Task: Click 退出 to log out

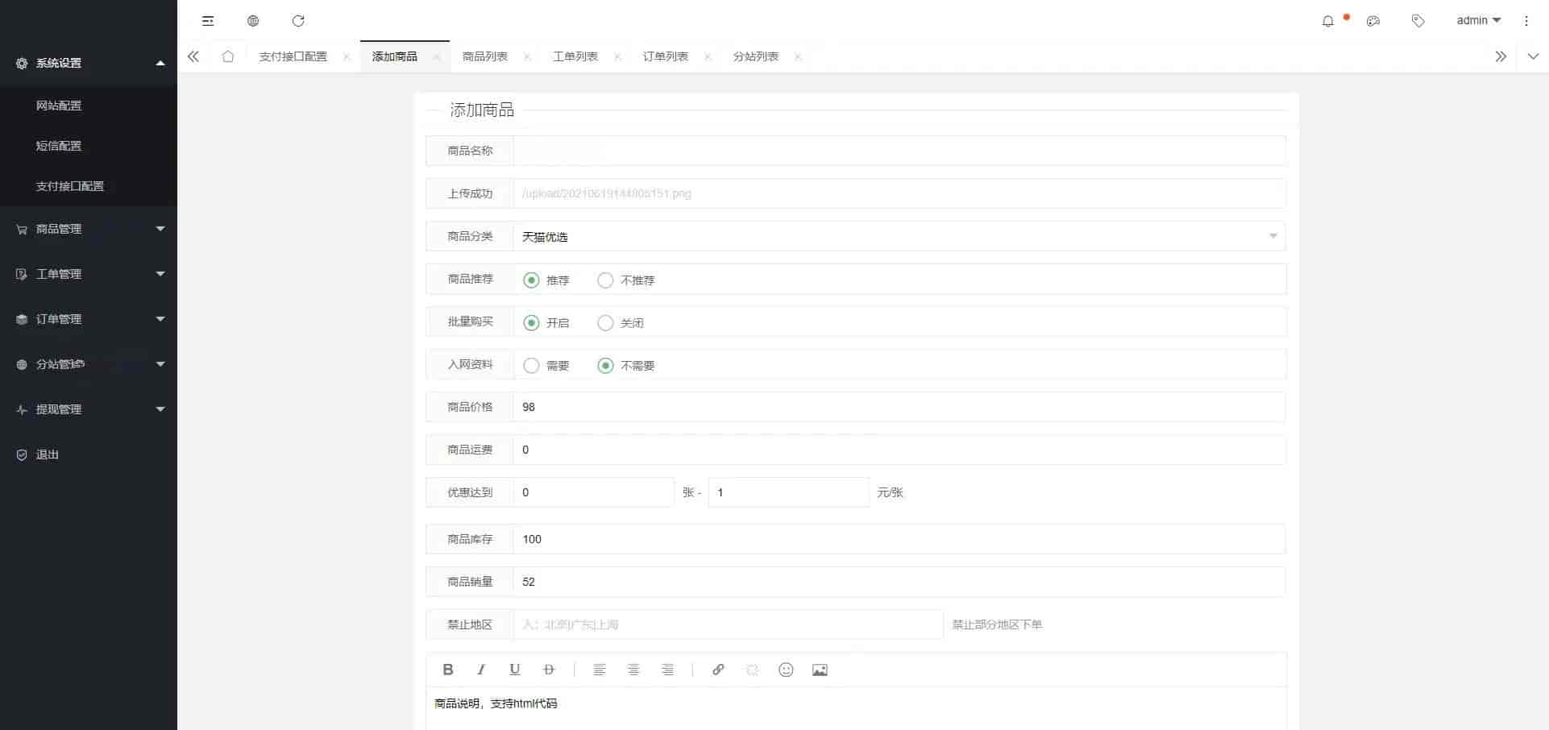Action: (x=48, y=454)
